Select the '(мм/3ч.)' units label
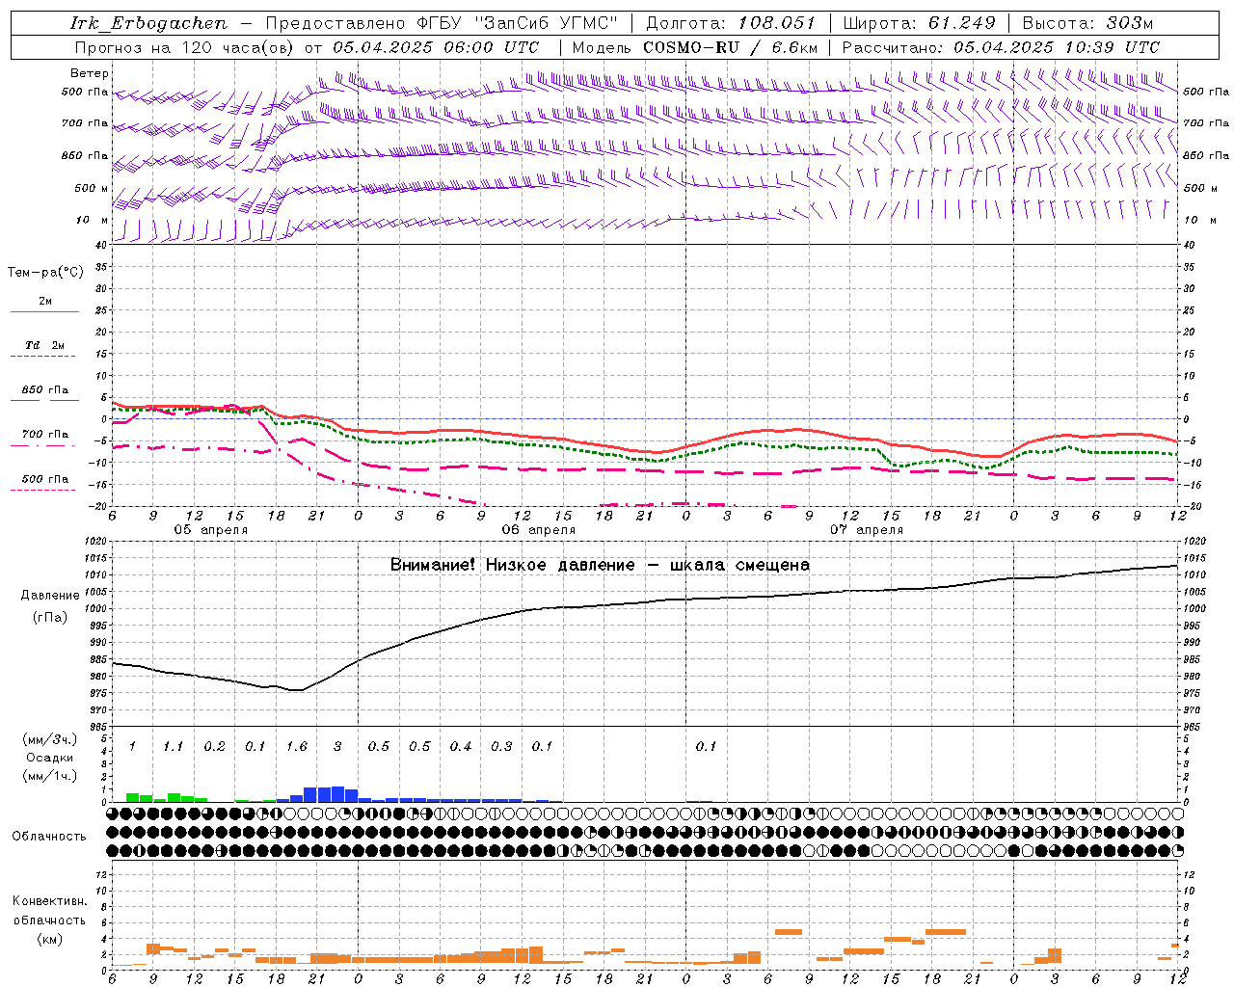The height and width of the screenshot is (987, 1234). pyautogui.click(x=50, y=739)
